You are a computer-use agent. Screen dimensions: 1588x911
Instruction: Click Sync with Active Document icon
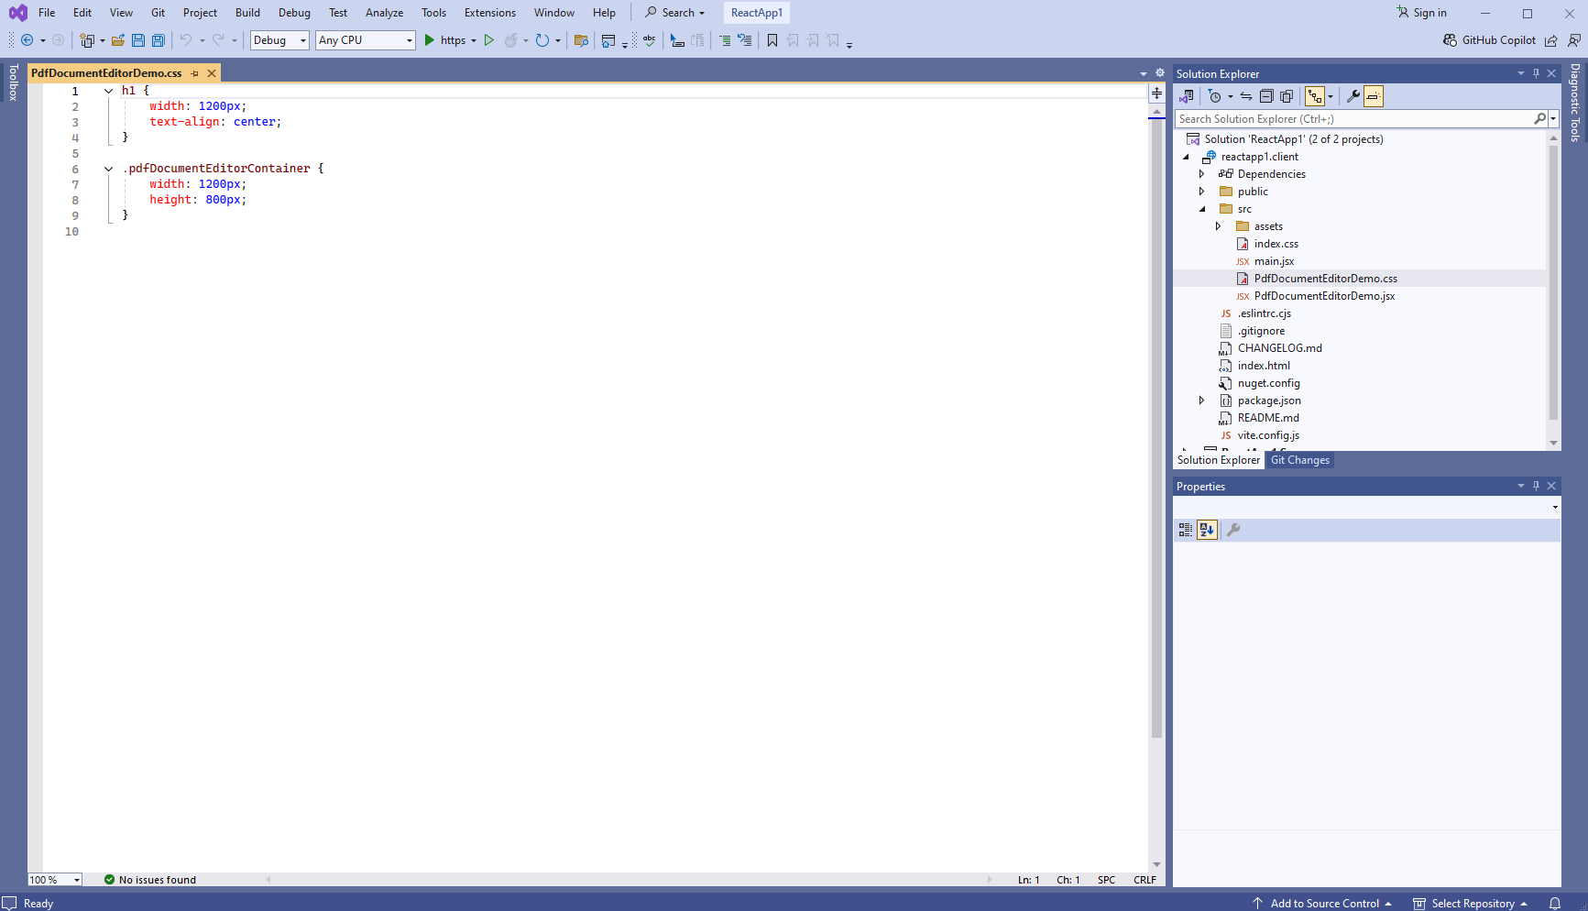[1246, 96]
